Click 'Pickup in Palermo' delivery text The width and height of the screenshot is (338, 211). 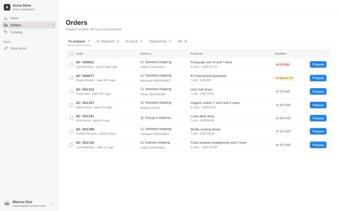[158, 118]
